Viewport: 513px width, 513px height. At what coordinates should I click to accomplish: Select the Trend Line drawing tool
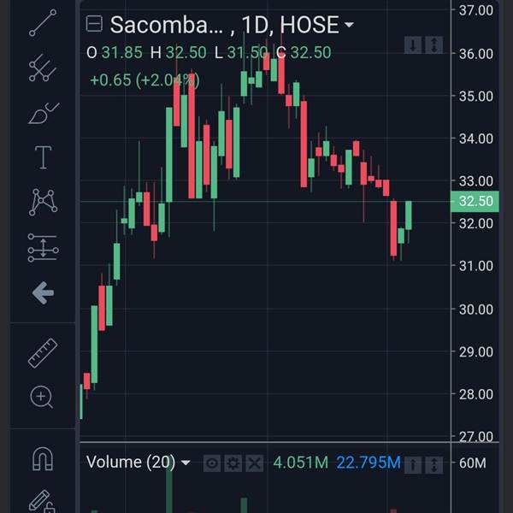pyautogui.click(x=43, y=22)
